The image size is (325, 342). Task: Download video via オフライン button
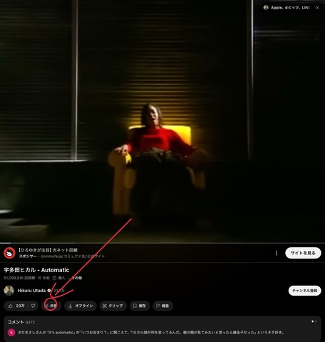click(x=81, y=306)
